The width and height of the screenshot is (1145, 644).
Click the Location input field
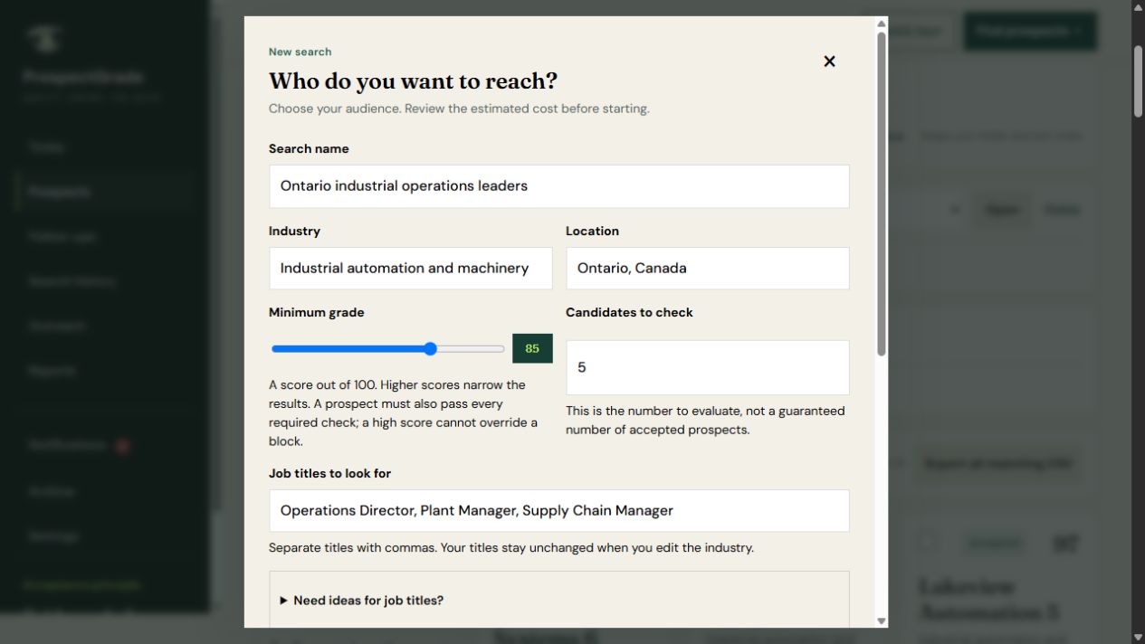point(707,269)
